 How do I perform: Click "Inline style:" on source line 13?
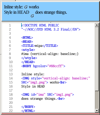pyautogui.click(x=33, y=74)
